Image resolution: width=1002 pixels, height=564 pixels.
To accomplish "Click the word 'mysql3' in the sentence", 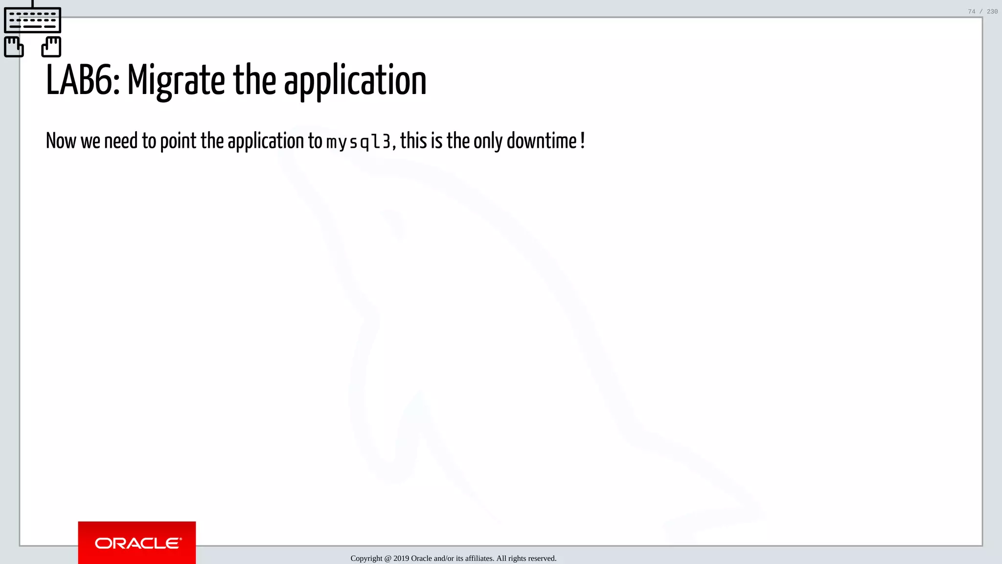I will click(359, 142).
